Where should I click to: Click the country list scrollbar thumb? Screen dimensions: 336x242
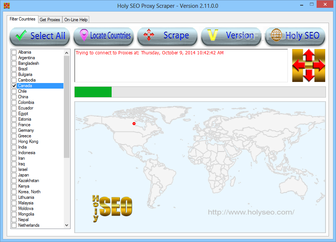[67, 107]
